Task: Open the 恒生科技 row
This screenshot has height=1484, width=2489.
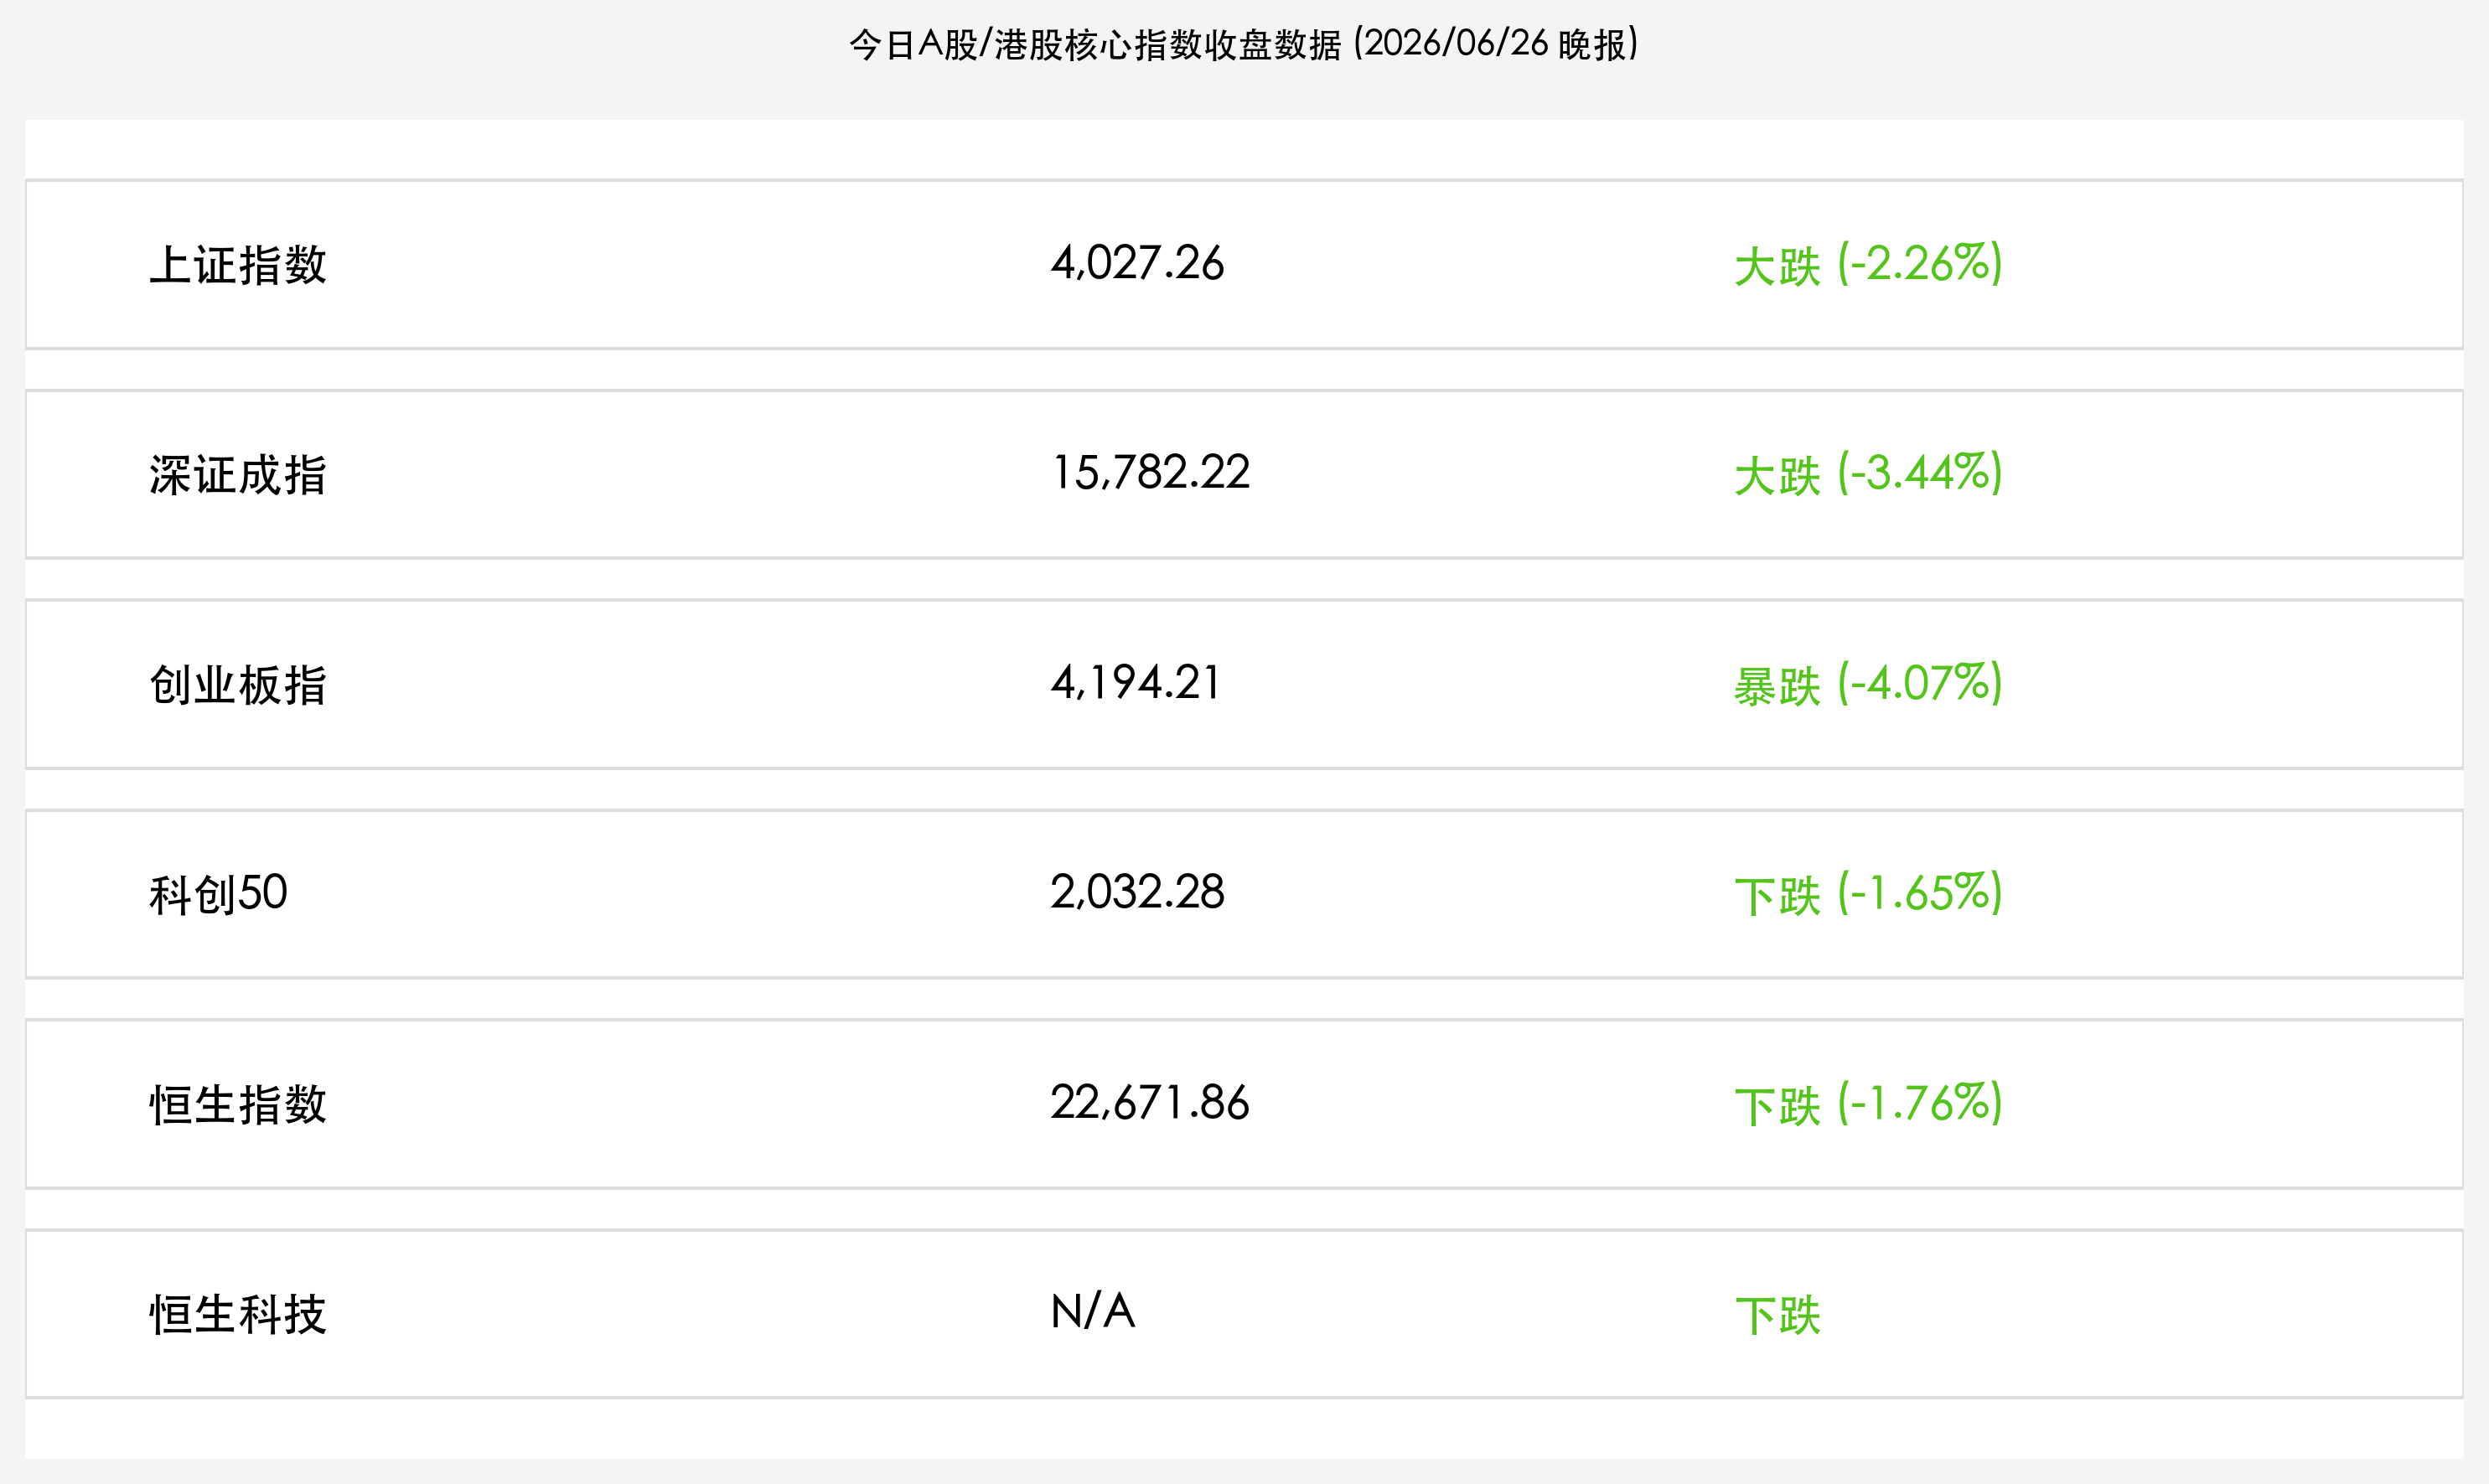Action: click(1244, 1314)
